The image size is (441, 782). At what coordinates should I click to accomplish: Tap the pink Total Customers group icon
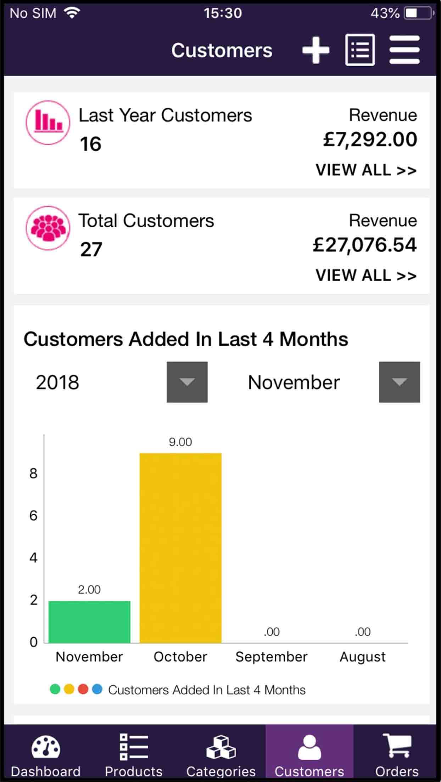(x=48, y=228)
